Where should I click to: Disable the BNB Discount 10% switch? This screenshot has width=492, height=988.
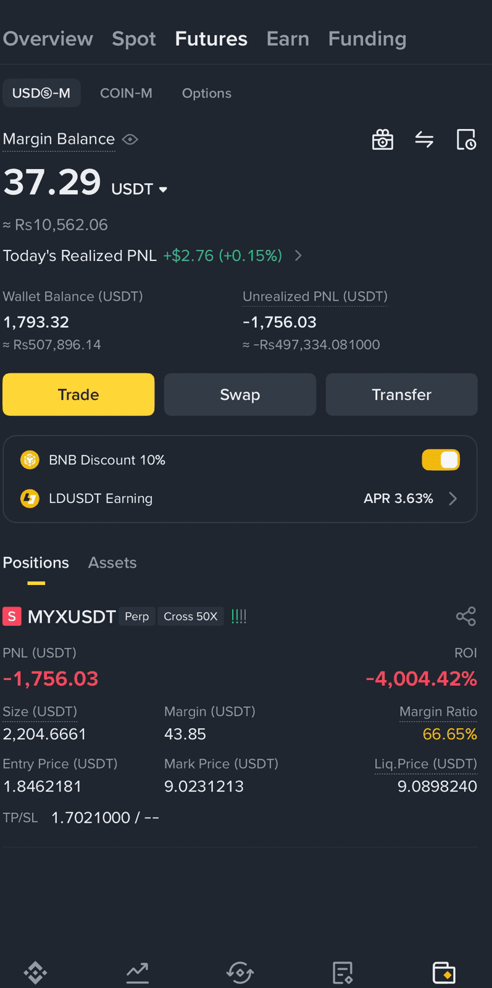point(441,460)
